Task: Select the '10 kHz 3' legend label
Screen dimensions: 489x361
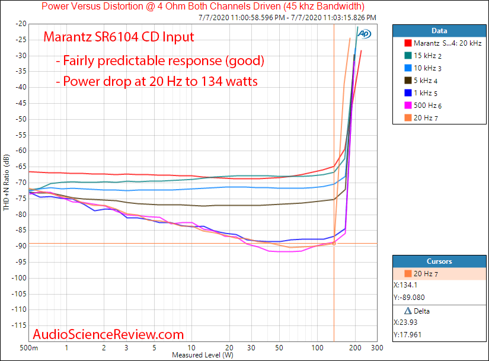Action: click(427, 68)
